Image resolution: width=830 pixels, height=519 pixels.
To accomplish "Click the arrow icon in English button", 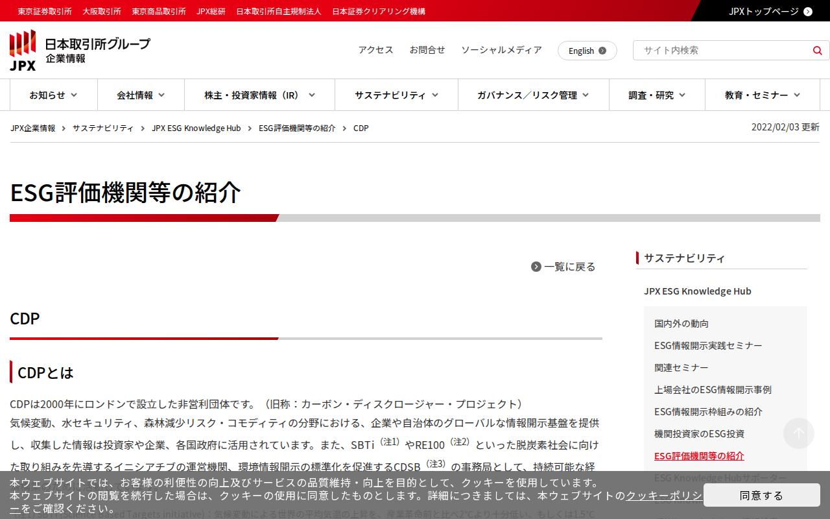I will tap(602, 51).
